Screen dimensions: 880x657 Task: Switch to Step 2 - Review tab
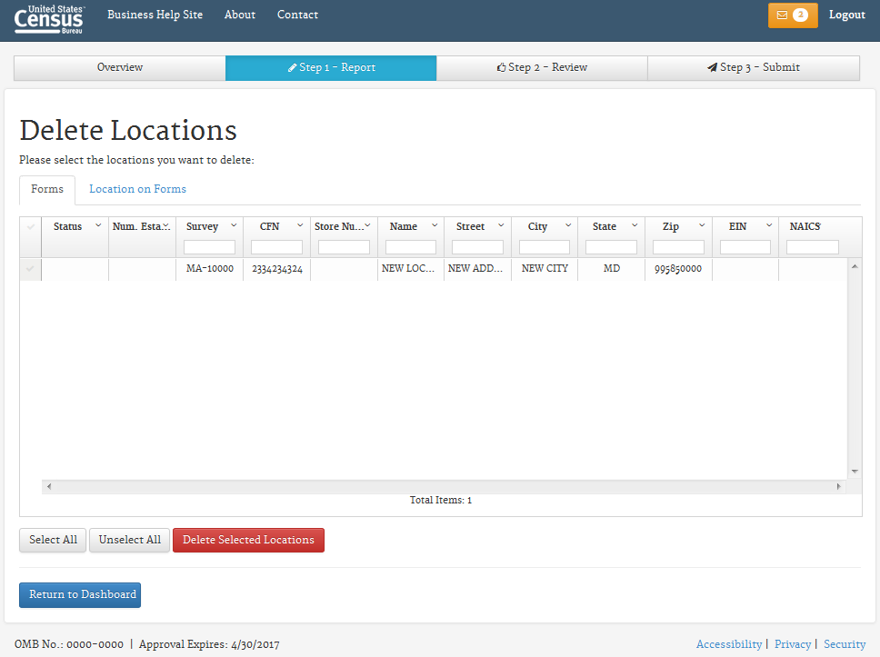click(x=542, y=68)
